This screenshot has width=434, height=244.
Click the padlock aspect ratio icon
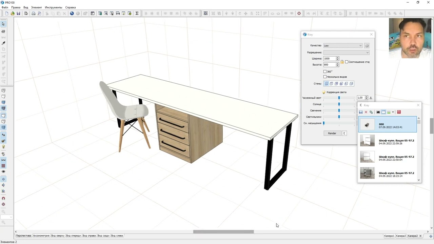pos(342,62)
